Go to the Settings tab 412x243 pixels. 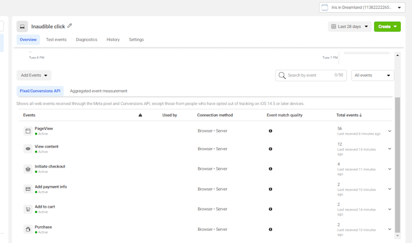point(136,40)
